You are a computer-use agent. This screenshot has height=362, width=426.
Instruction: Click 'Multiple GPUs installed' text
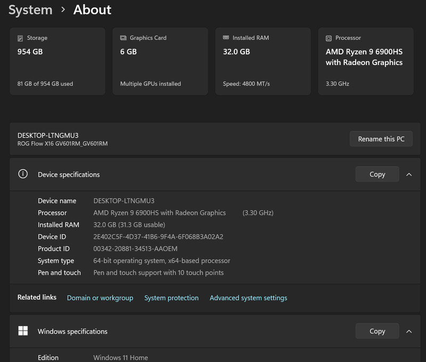pos(151,84)
